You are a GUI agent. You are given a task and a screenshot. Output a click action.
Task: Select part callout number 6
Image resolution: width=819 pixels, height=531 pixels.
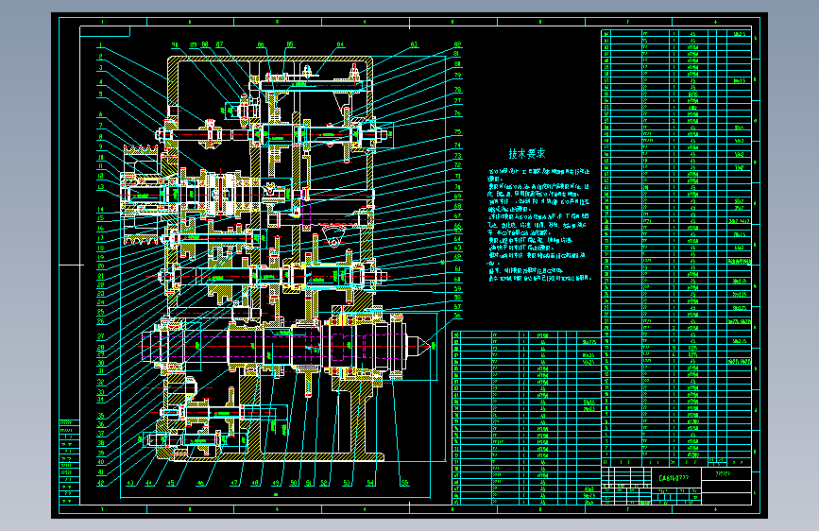point(100,114)
